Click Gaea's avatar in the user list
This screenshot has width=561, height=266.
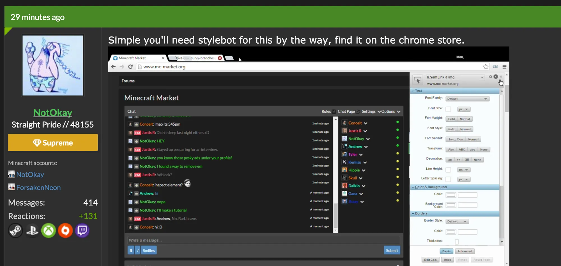pos(344,193)
